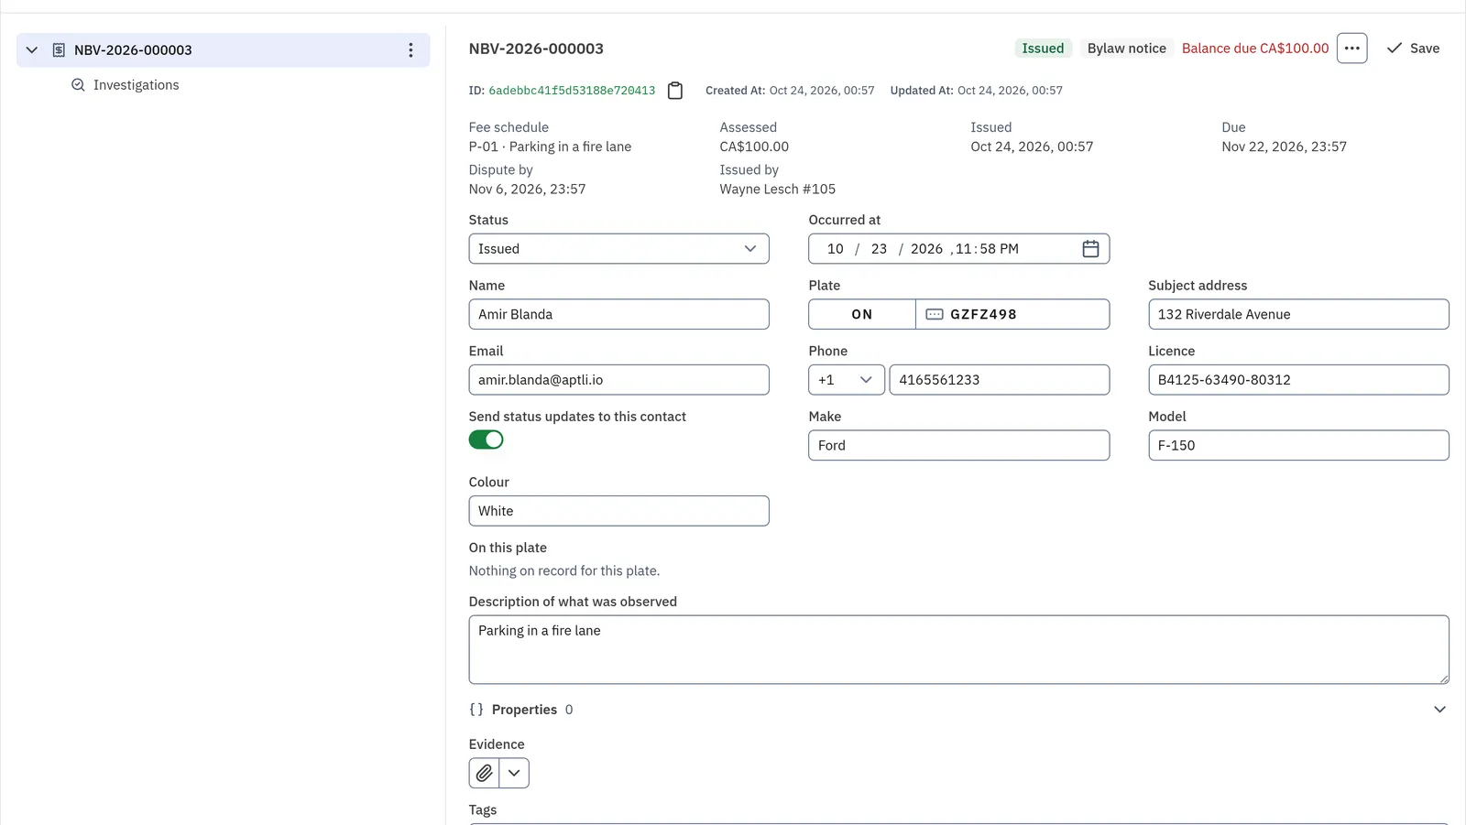Screen dimensions: 1466x825
Task: Click the month segment of Occurred at date
Action: tap(835, 249)
